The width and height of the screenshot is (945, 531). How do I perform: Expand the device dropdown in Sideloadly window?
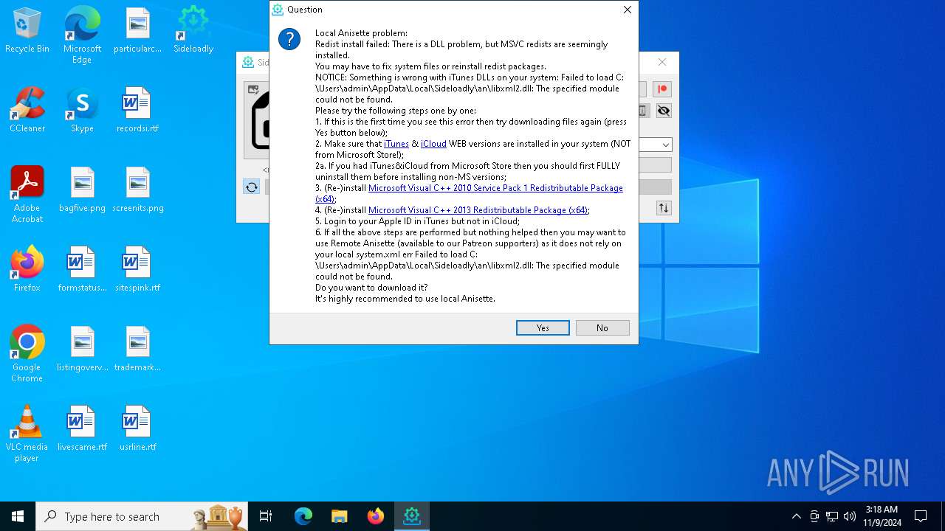(x=665, y=145)
